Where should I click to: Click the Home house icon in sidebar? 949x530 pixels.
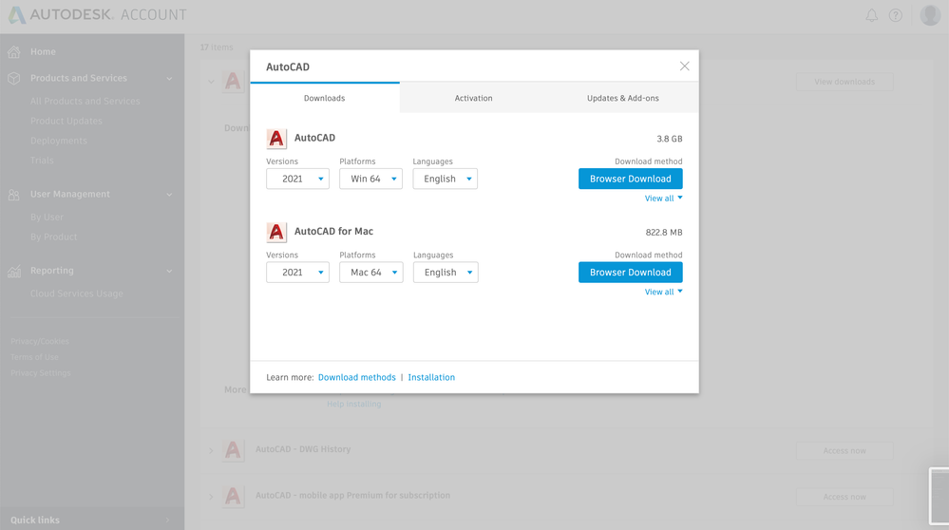[14, 52]
